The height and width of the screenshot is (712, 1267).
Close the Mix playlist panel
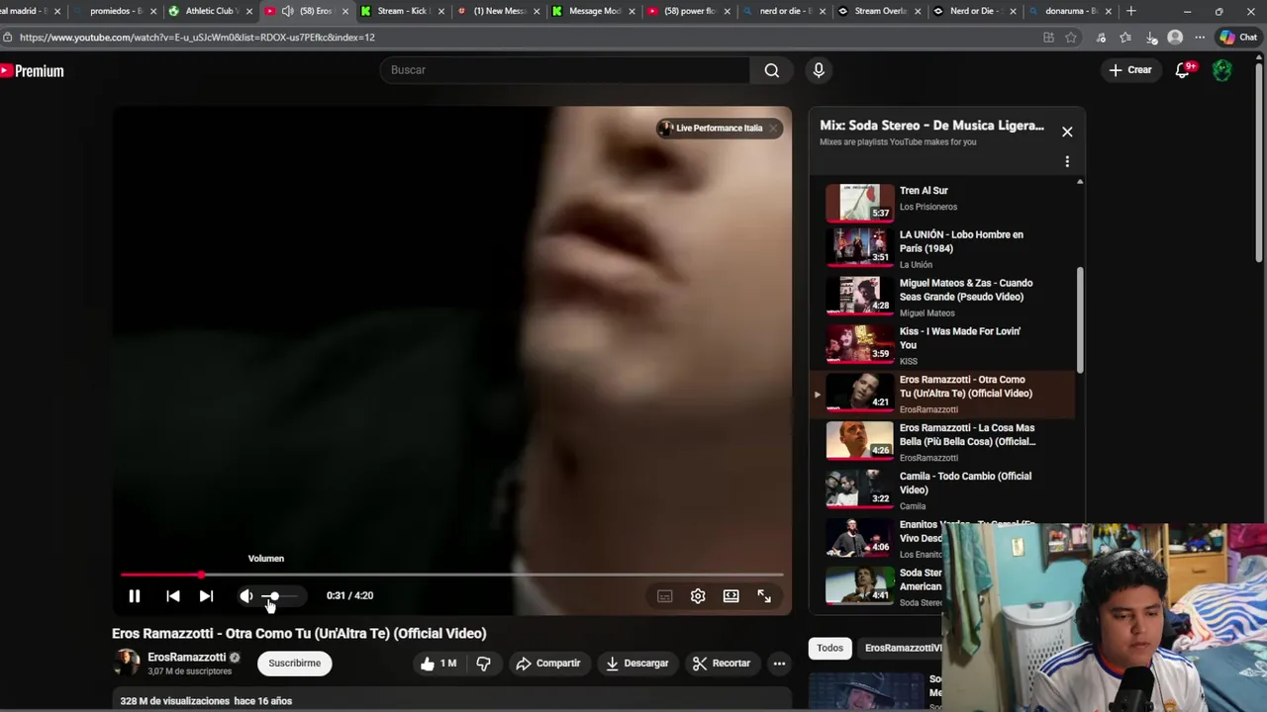1067,132
